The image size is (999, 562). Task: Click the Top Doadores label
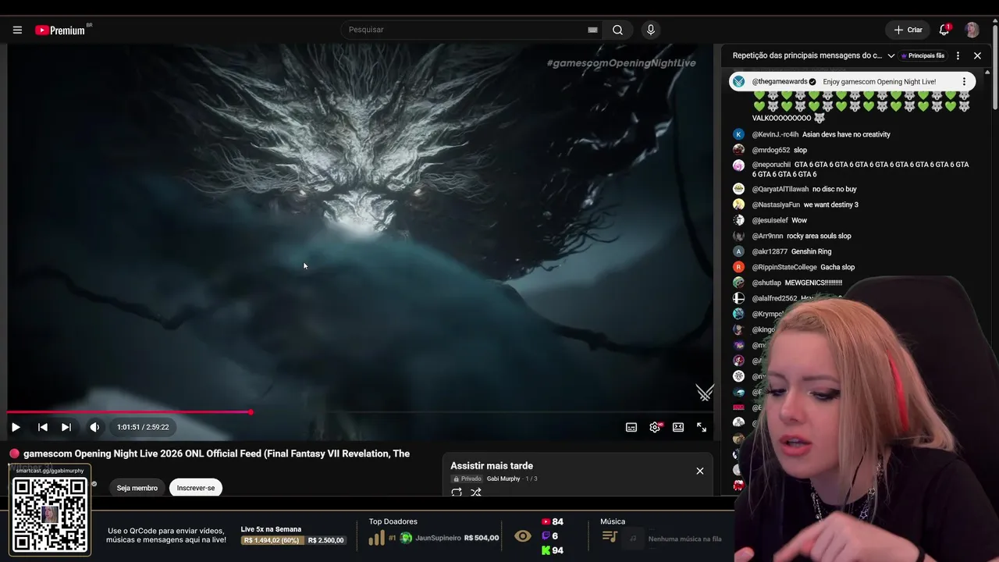pyautogui.click(x=393, y=521)
